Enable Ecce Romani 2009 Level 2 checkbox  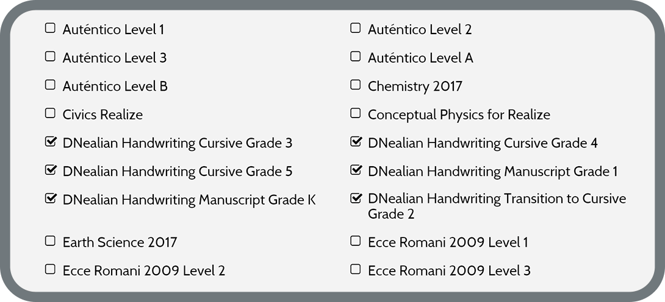pyautogui.click(x=50, y=270)
